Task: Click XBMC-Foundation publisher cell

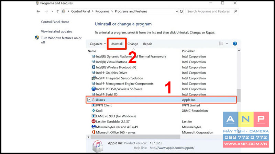Action: point(195,111)
